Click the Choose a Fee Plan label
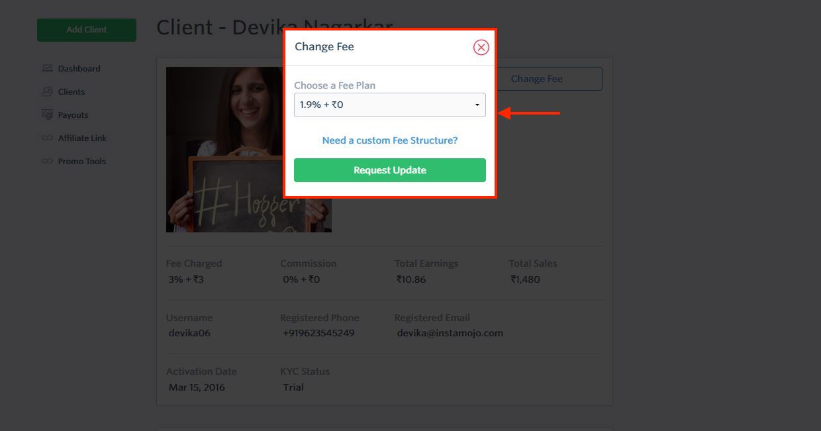The height and width of the screenshot is (431, 821). tap(335, 85)
